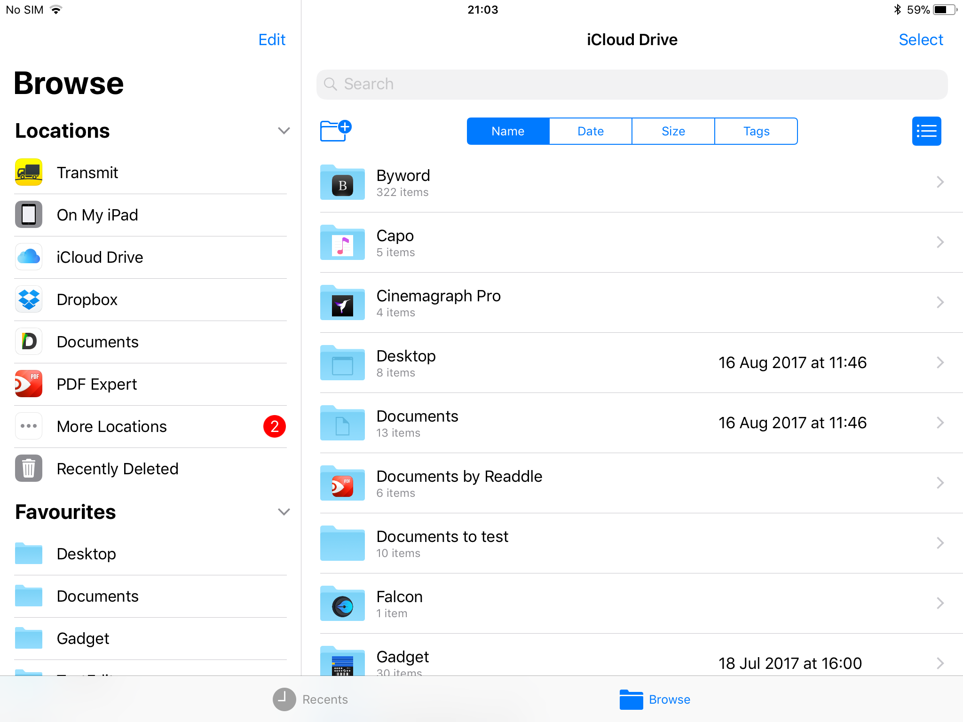Open Recently Deleted label
This screenshot has width=963, height=722.
click(118, 469)
